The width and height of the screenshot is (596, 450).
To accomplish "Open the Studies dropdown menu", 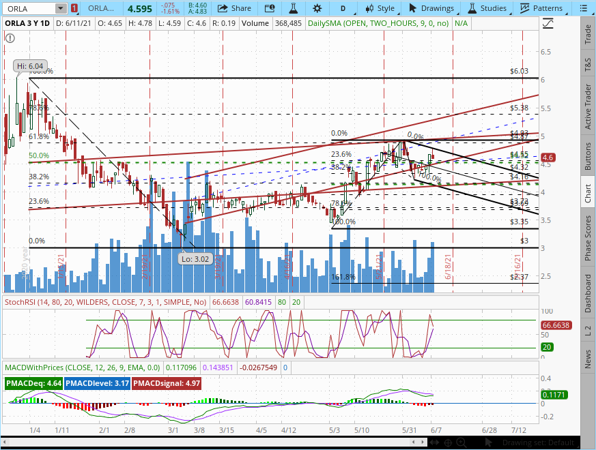I will [x=487, y=8].
